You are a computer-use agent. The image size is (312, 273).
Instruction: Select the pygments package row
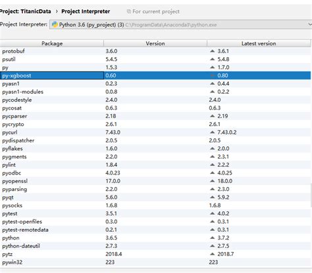[x=155, y=157]
